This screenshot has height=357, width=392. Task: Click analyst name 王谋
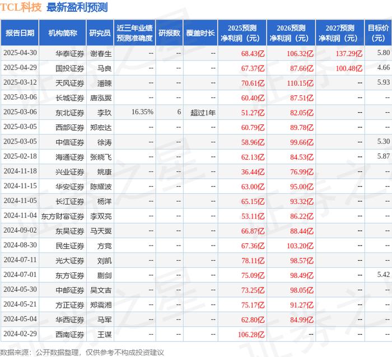click(x=105, y=335)
